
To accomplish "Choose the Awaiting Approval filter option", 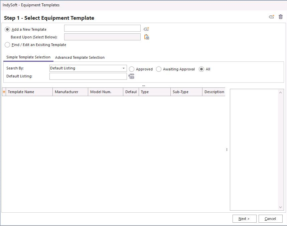I will [159, 69].
